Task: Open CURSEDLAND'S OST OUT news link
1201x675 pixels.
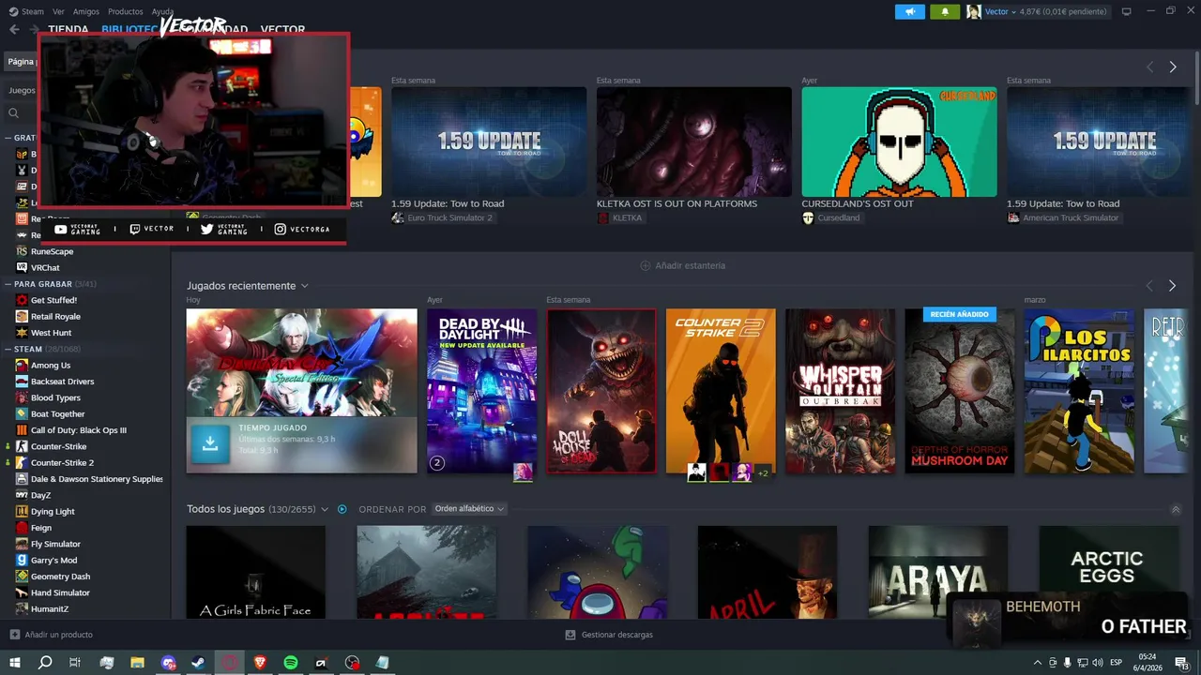Action: click(858, 203)
